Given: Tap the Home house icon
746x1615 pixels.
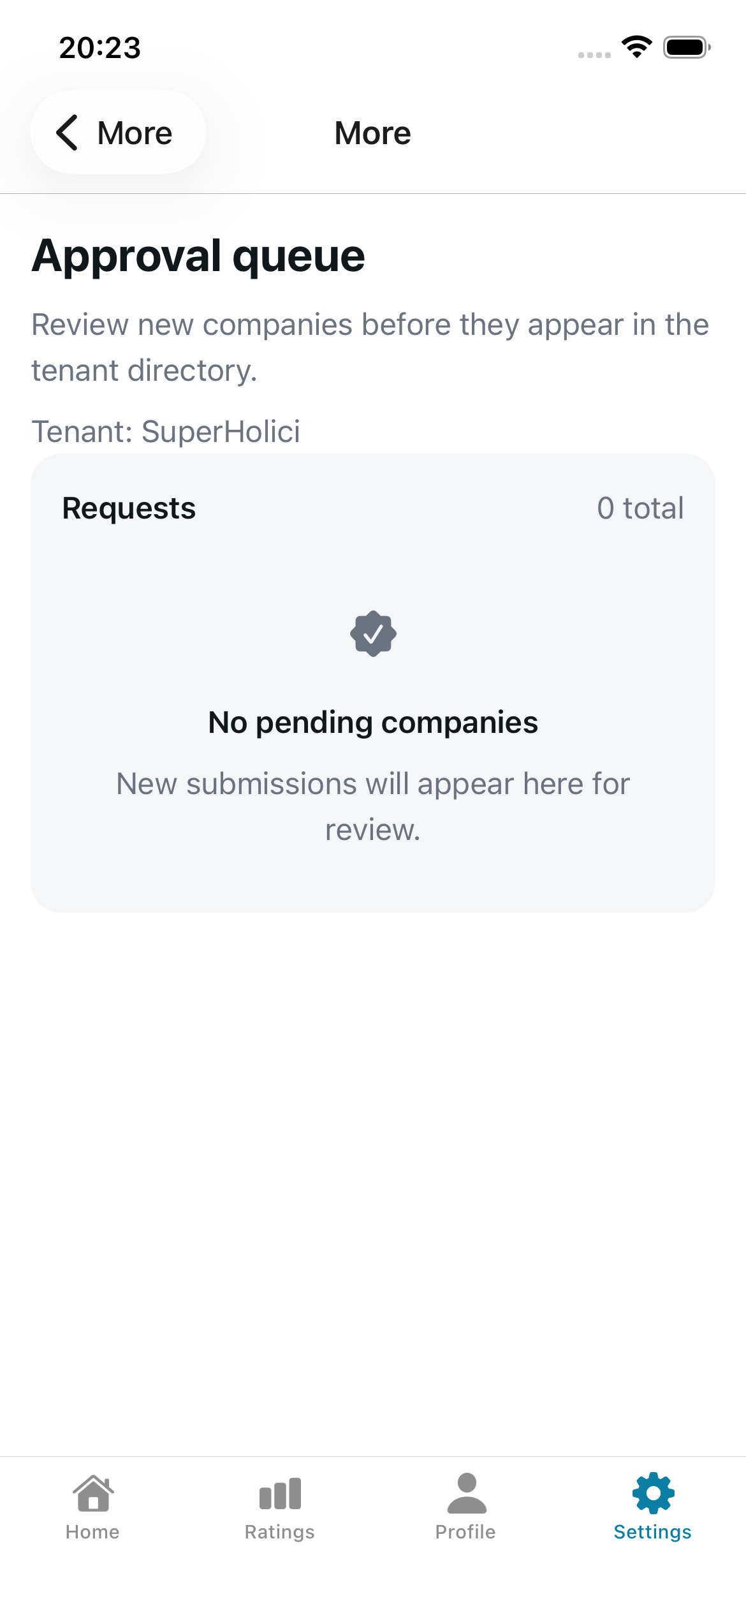Looking at the screenshot, I should point(93,1493).
